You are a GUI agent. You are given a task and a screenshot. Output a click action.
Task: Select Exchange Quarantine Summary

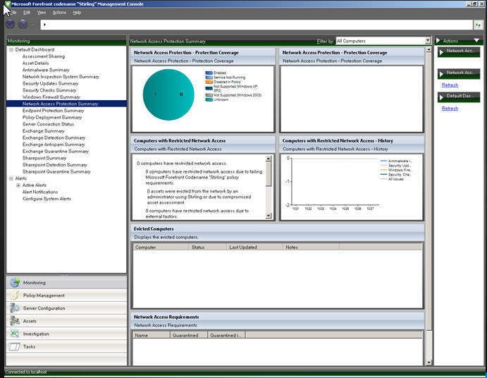click(55, 152)
